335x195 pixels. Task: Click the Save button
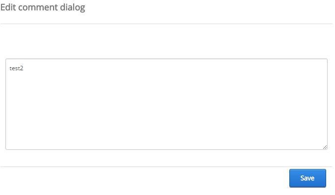pyautogui.click(x=307, y=178)
